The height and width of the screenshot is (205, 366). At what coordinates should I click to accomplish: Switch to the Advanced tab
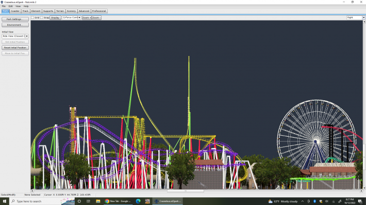coord(84,11)
